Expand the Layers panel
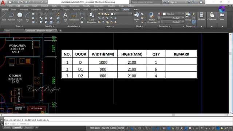 pos(110,26)
